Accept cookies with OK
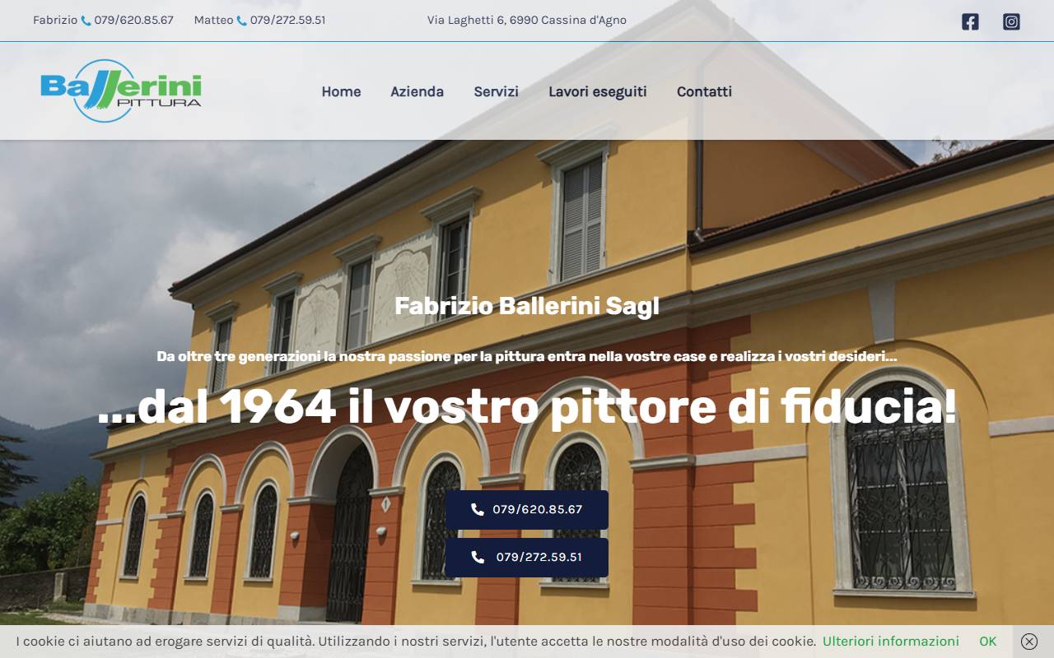 pos(988,641)
